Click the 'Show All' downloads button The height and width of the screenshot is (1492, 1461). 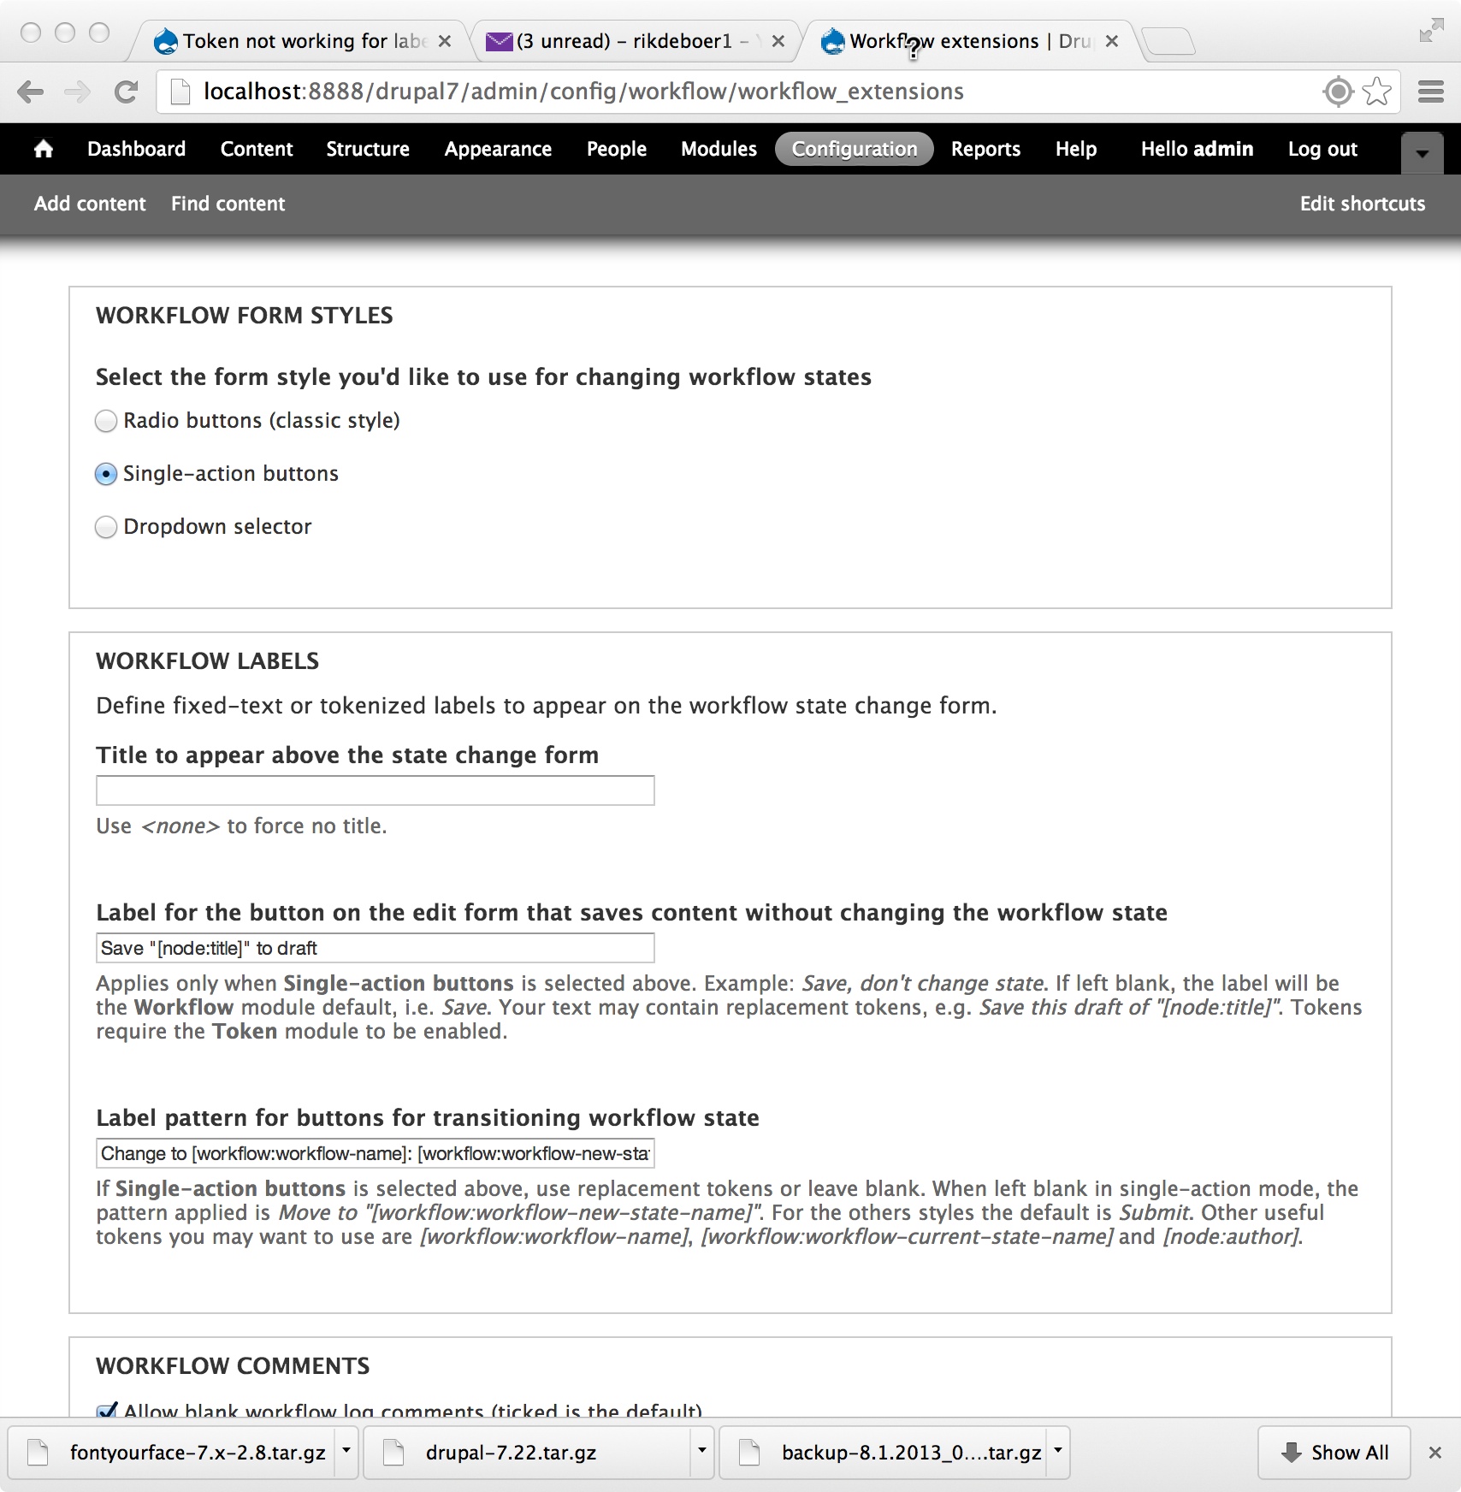1334,1453
